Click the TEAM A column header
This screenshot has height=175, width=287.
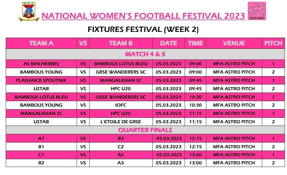[41, 43]
